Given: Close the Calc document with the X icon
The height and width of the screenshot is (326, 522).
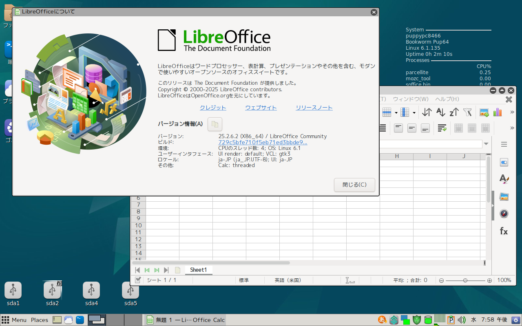Looking at the screenshot, I should click(x=509, y=99).
